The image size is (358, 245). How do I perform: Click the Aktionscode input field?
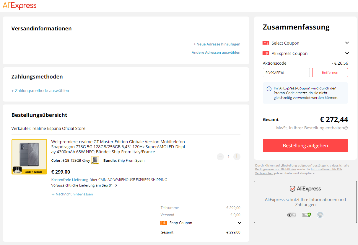(x=286, y=73)
